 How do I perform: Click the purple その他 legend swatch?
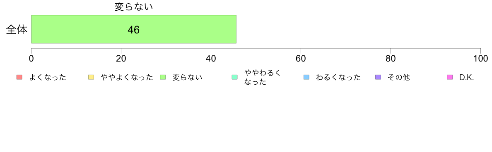(x=378, y=77)
